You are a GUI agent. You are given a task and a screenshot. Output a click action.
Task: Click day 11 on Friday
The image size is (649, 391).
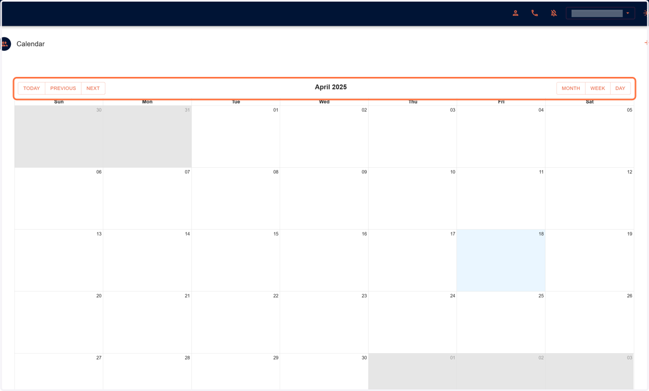pyautogui.click(x=501, y=199)
